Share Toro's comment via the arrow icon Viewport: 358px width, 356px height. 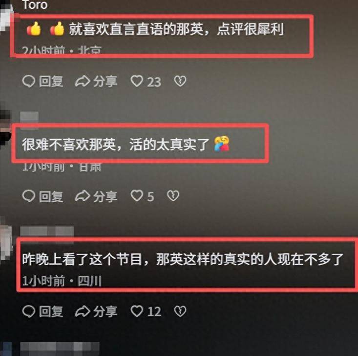(x=83, y=81)
